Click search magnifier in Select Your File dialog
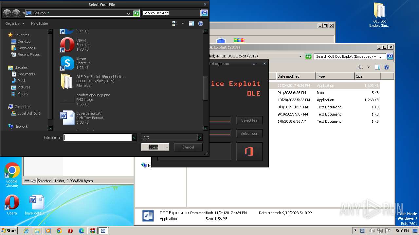Image resolution: width=419 pixels, height=235 pixels. click(x=204, y=13)
